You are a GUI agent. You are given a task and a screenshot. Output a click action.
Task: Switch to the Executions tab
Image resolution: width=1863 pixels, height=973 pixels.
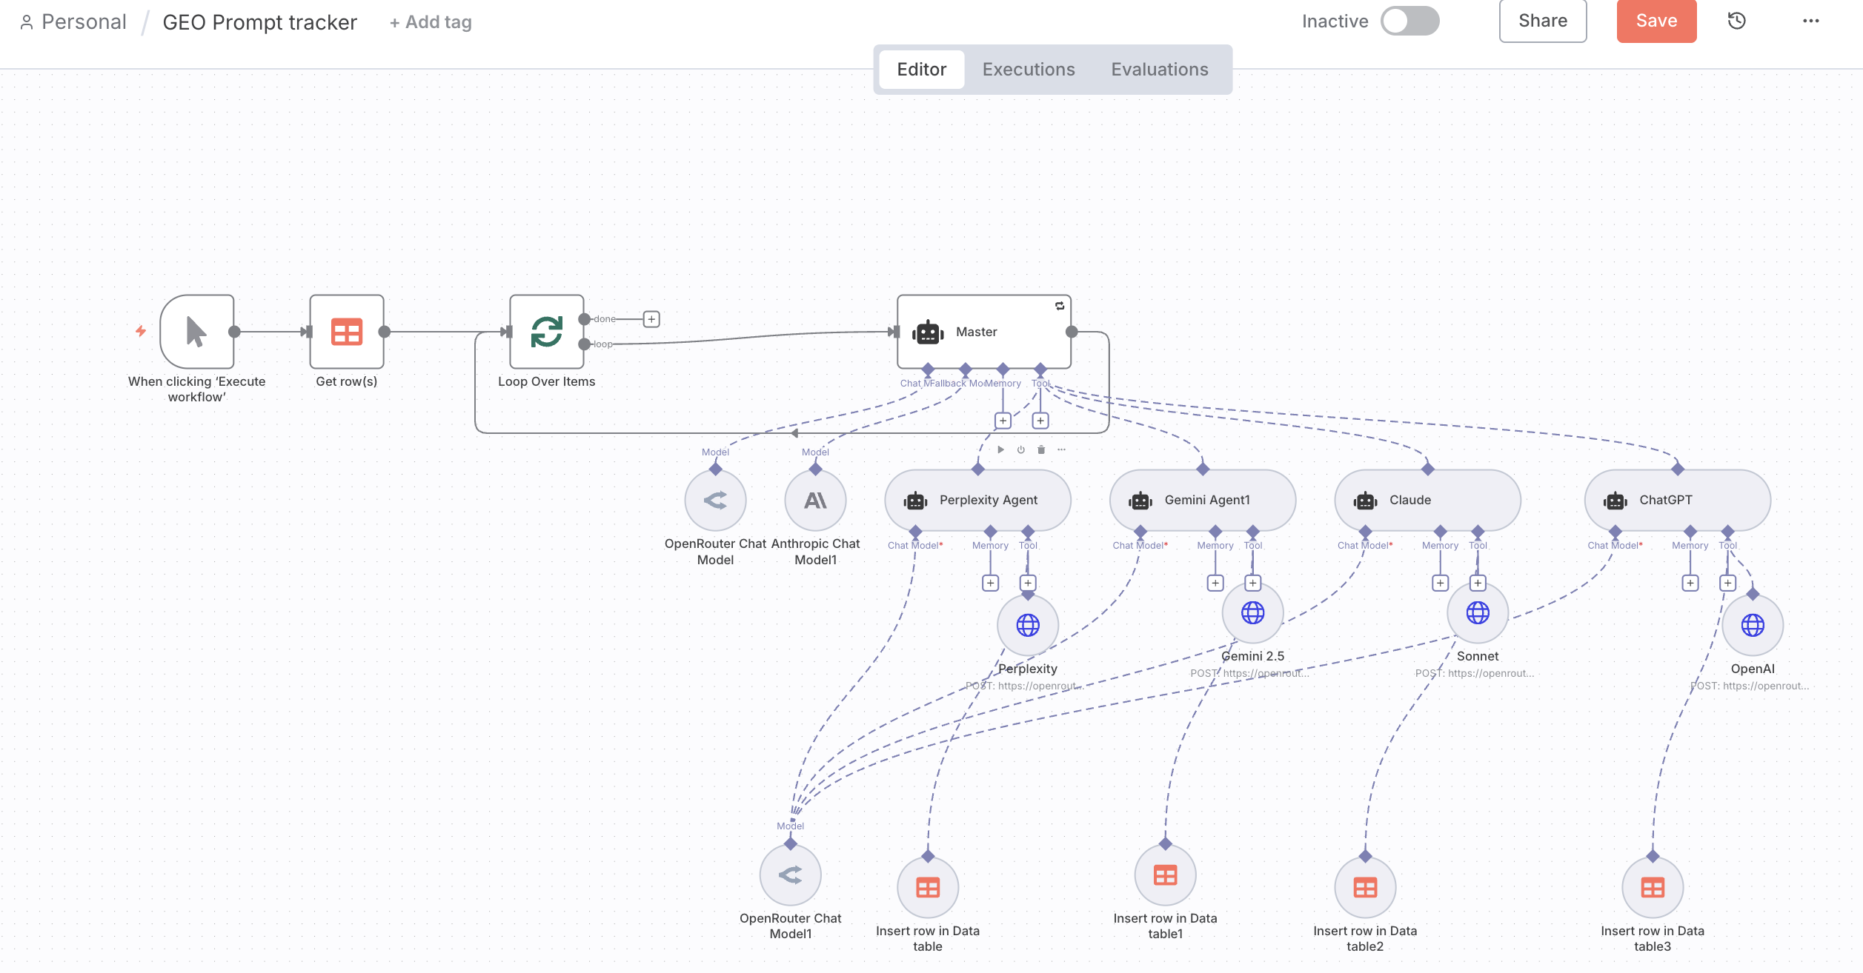click(x=1028, y=70)
